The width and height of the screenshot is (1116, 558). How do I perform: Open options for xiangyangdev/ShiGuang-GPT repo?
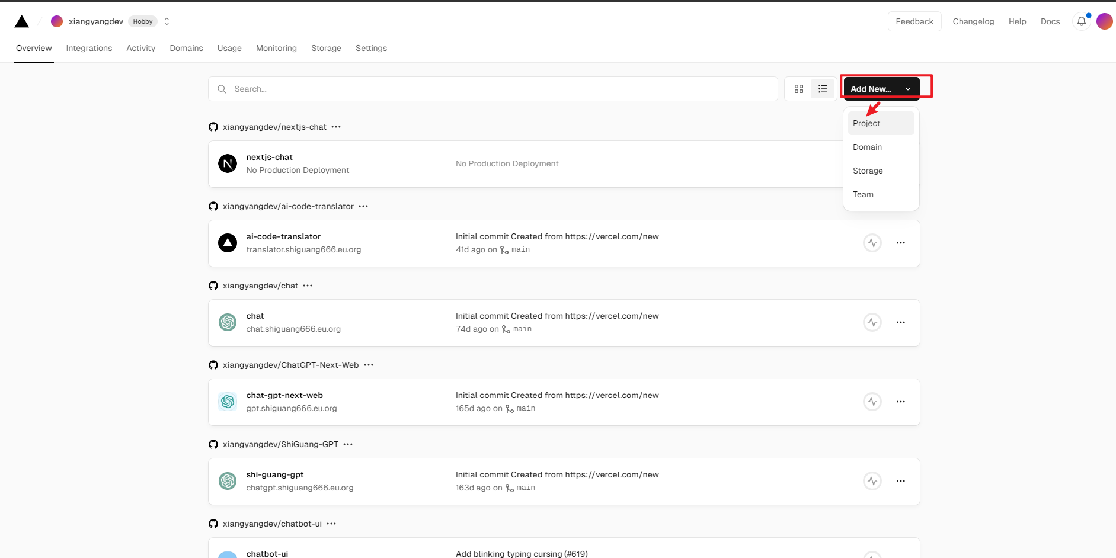[x=348, y=444]
